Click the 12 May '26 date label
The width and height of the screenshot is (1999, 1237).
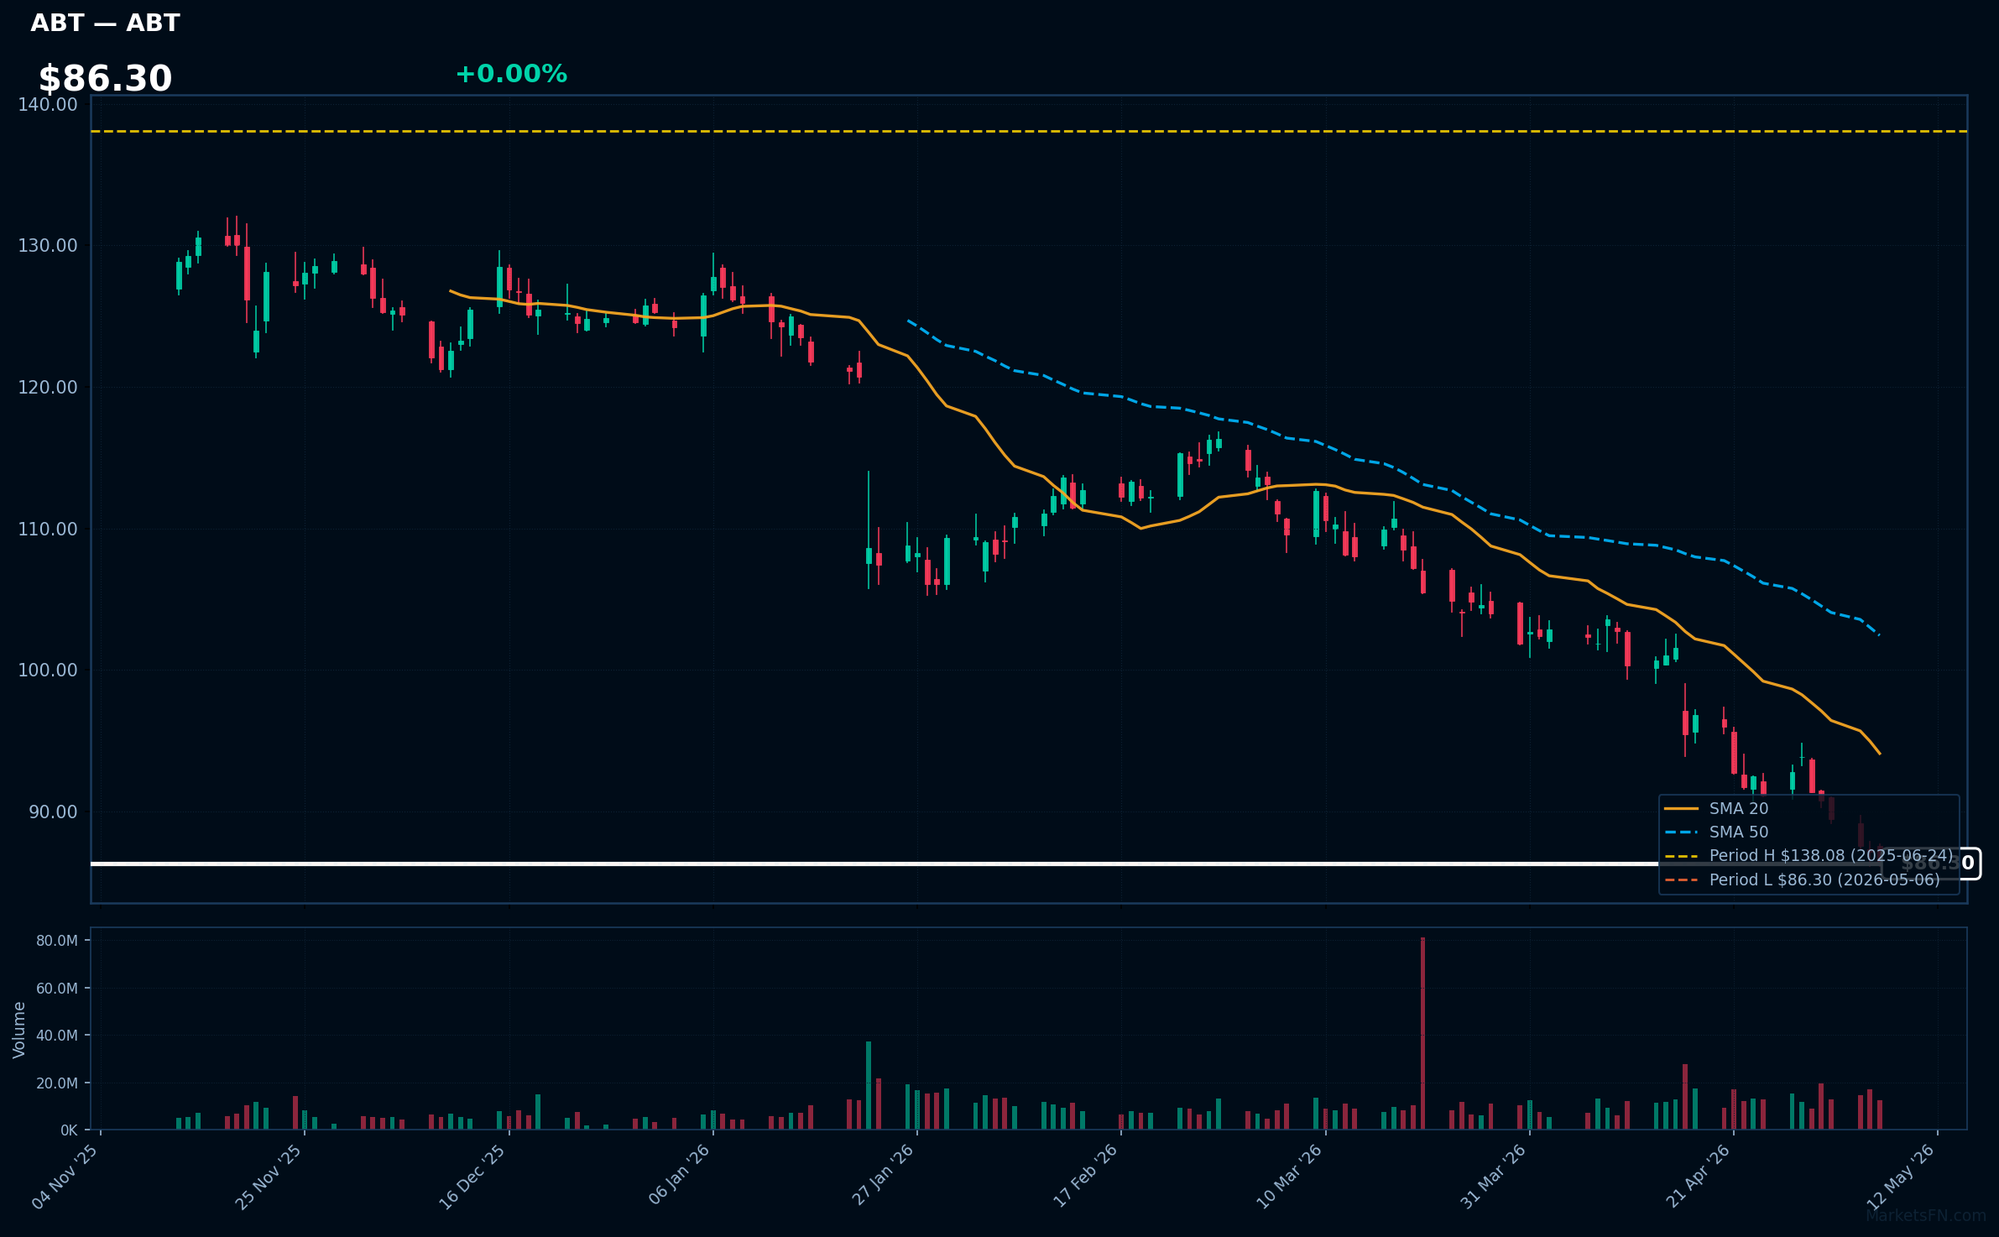point(1901,1176)
